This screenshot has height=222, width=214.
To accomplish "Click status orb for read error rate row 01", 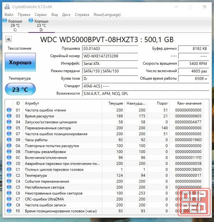I will (9, 110).
